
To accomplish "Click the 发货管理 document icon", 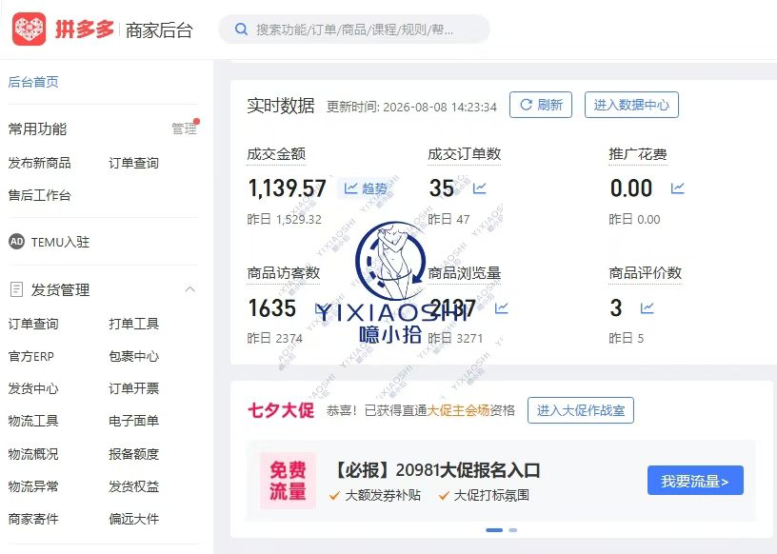I will tap(16, 289).
